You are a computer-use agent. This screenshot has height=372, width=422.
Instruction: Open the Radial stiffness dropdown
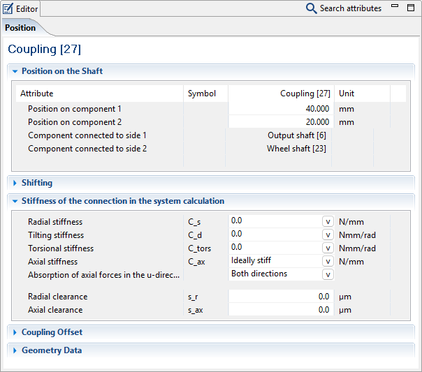coord(327,221)
